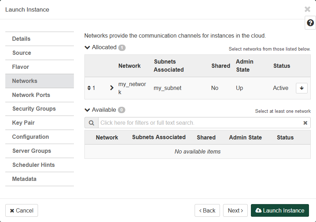
Task: Clear the filter search with the X icon
Action: coord(305,123)
